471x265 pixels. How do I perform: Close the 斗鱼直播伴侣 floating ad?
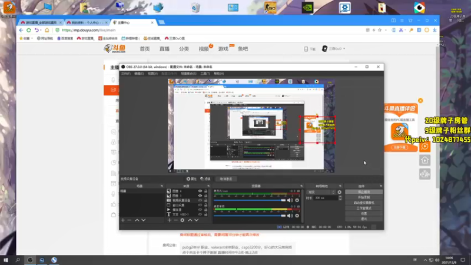click(420, 101)
